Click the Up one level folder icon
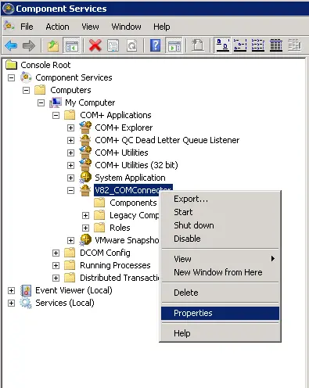The image size is (309, 388). (53, 45)
